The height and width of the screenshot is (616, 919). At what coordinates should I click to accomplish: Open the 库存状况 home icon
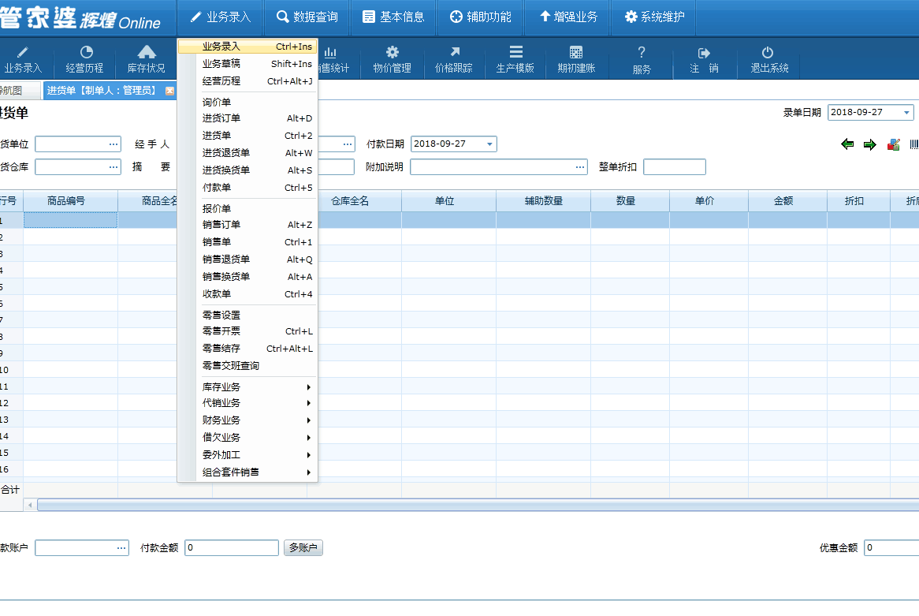pyautogui.click(x=147, y=53)
